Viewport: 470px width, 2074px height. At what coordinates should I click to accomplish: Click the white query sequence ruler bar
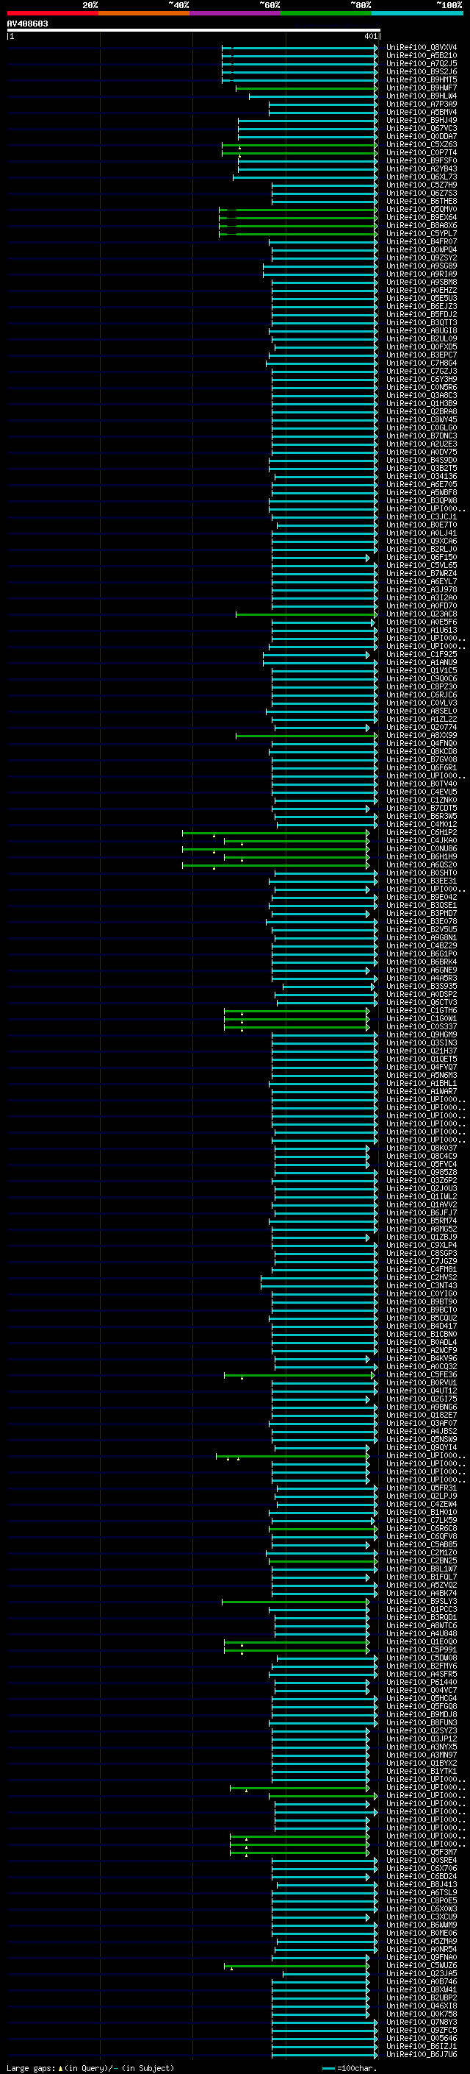(194, 29)
